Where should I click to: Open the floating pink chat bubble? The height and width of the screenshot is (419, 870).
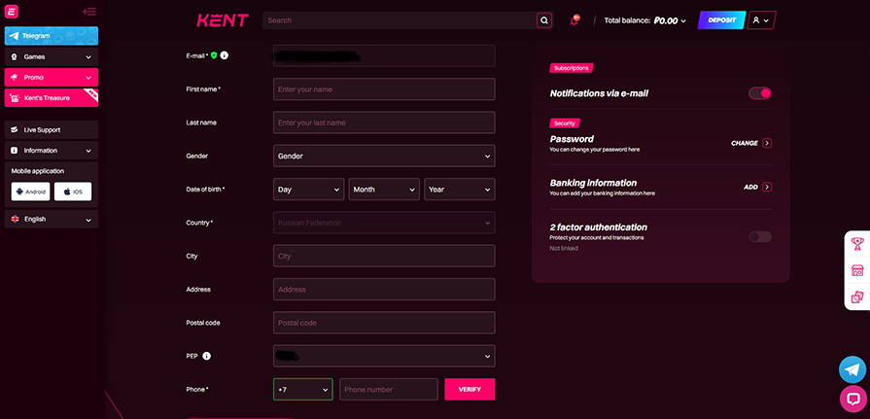pyautogui.click(x=853, y=398)
